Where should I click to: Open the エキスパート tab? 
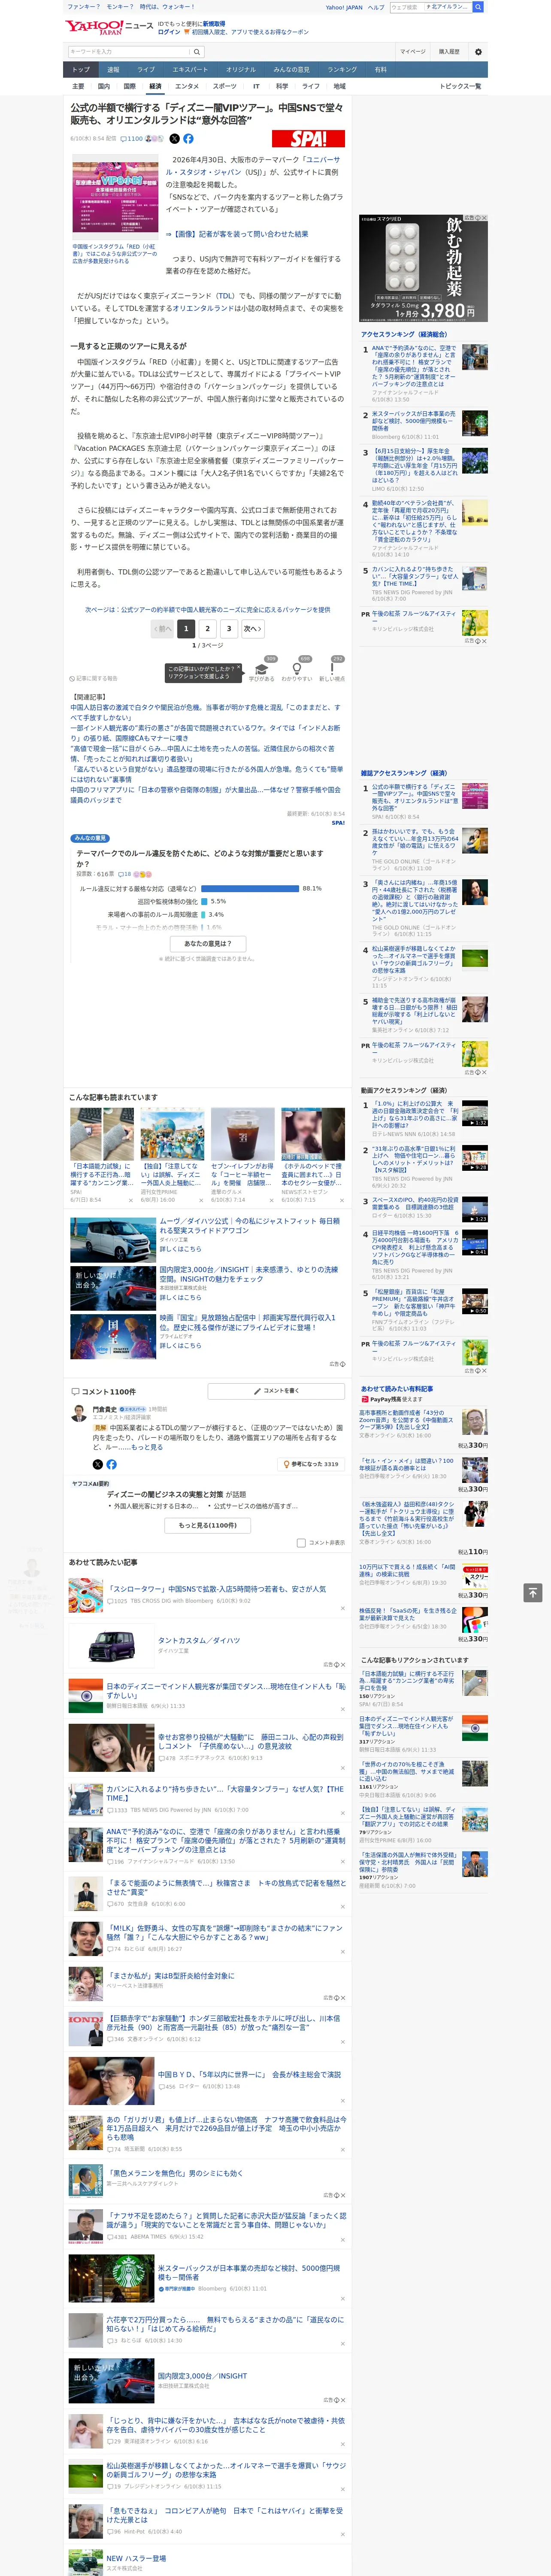[x=190, y=70]
